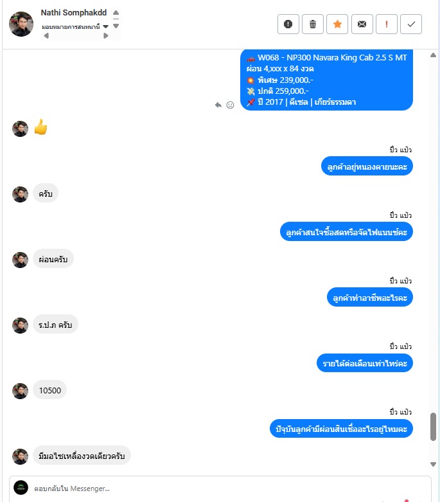
Task: Click the chat scrollbar thumb handle
Action: (434, 427)
